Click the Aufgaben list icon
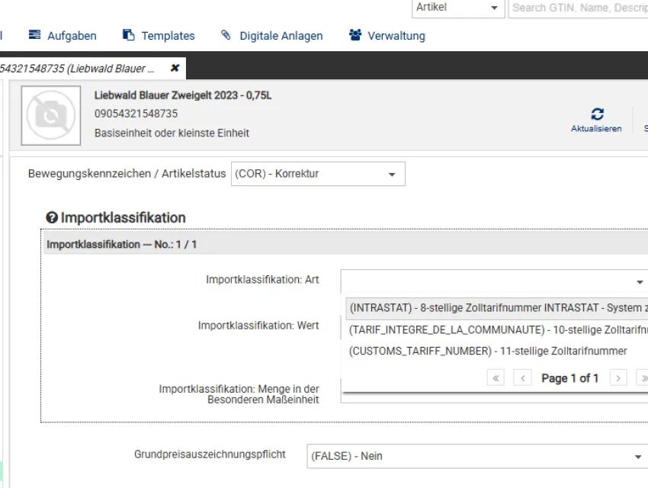 tap(34, 35)
